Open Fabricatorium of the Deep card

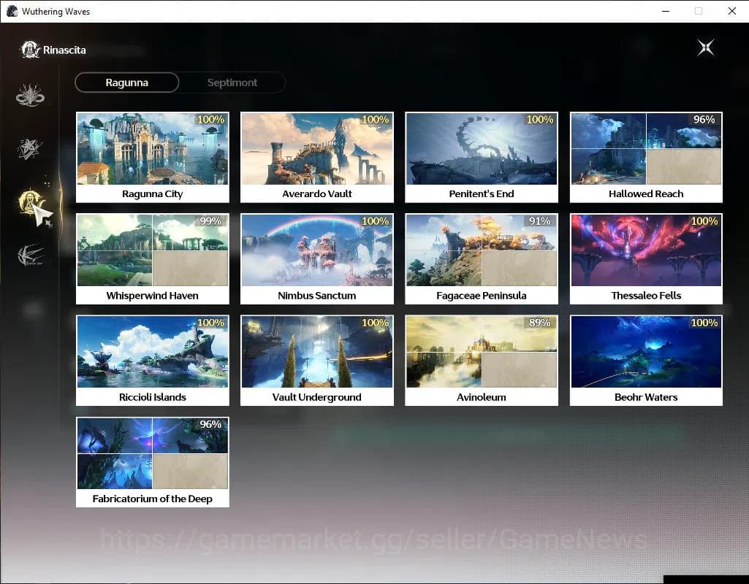pos(153,462)
